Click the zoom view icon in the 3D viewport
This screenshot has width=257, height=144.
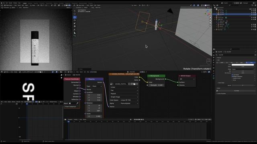[210, 18]
